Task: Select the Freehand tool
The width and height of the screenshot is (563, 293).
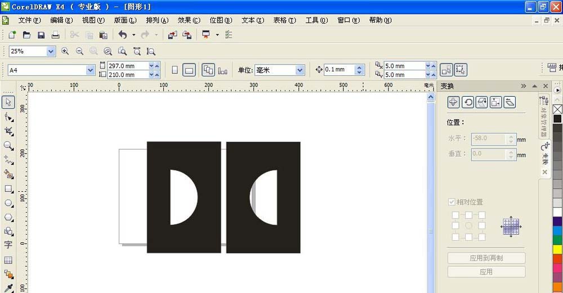Action: click(x=8, y=160)
